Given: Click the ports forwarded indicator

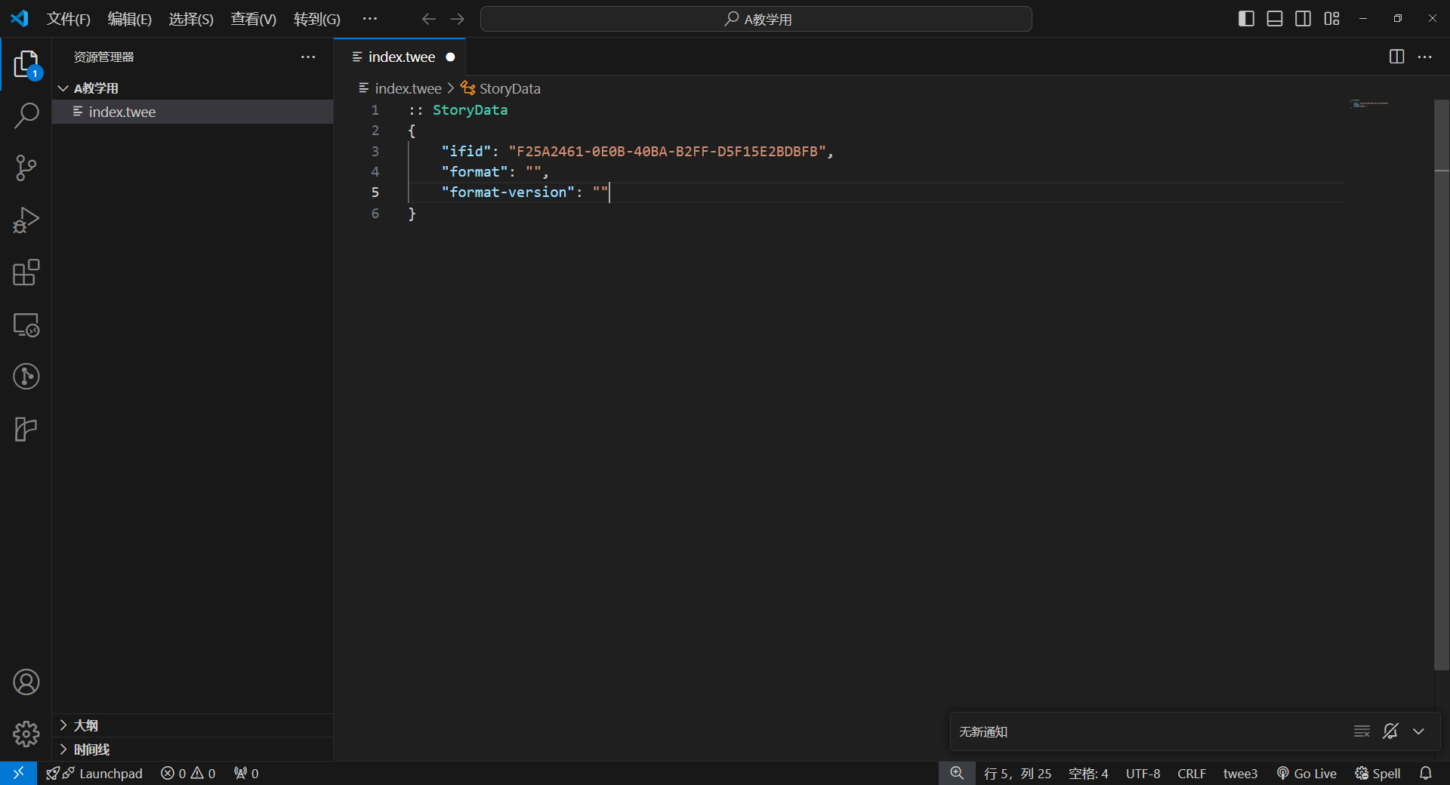Looking at the screenshot, I should (246, 773).
